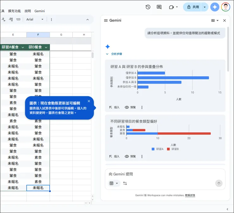The image size is (234, 213).
Task: Open the 123 number format menu
Action: 18,19
